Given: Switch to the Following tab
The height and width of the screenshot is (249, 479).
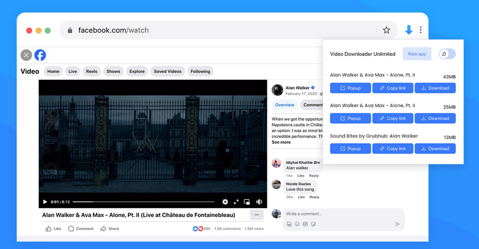Looking at the screenshot, I should coord(200,72).
